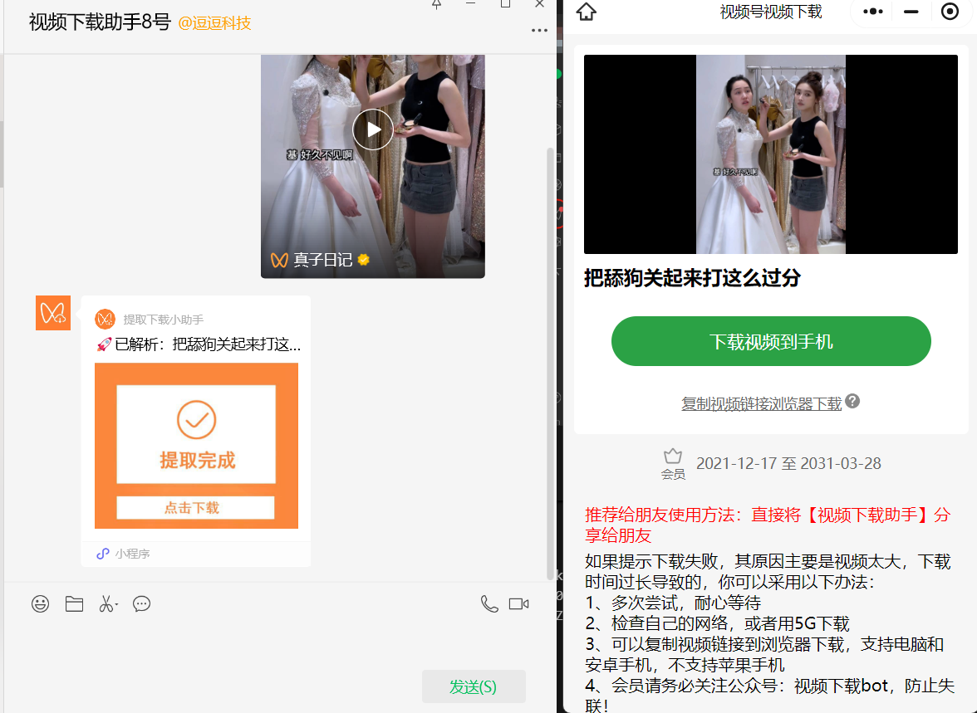This screenshot has height=713, width=977.
Task: Click the small 提取下载小助手 logo icon
Action: pos(105,320)
